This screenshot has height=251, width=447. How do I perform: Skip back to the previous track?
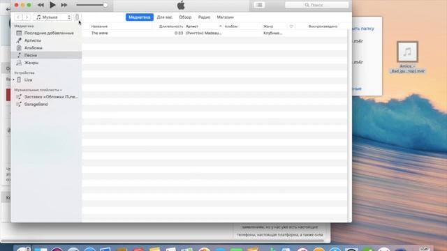[41, 5]
